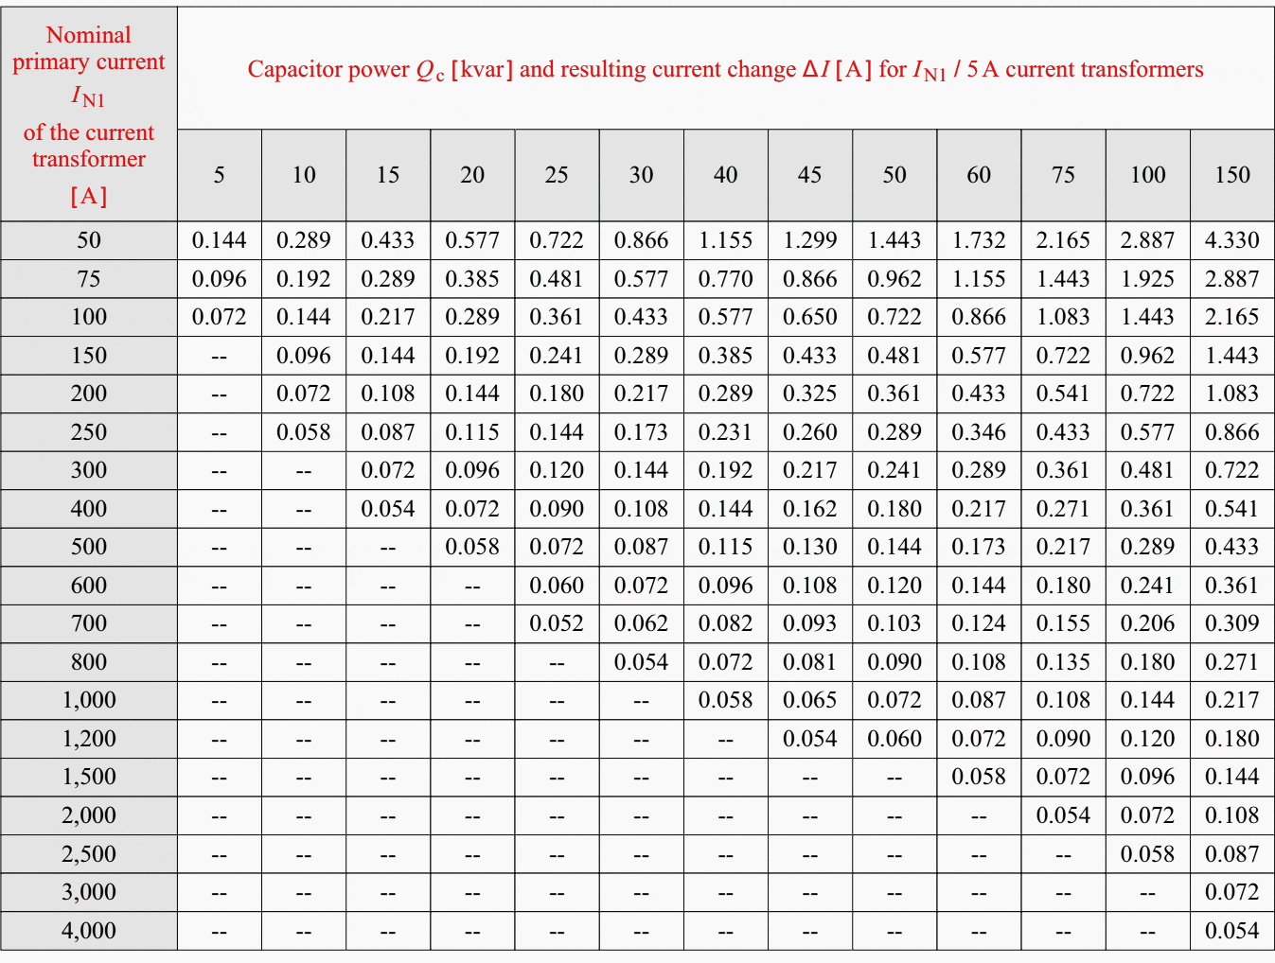Screen dimensions: 1275x963
Task: Click 0.180 in the 1,200 A row
Action: pos(1232,739)
